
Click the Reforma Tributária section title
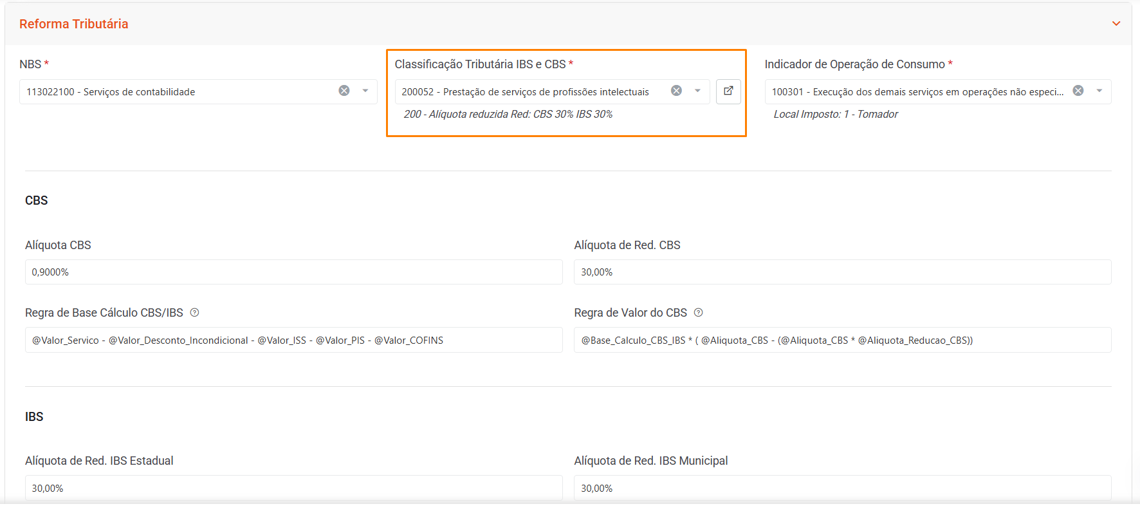(x=74, y=24)
